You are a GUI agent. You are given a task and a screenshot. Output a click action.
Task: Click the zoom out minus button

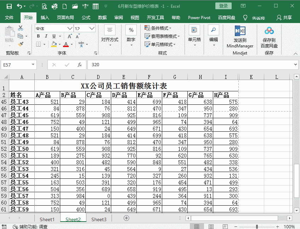click(x=236, y=227)
